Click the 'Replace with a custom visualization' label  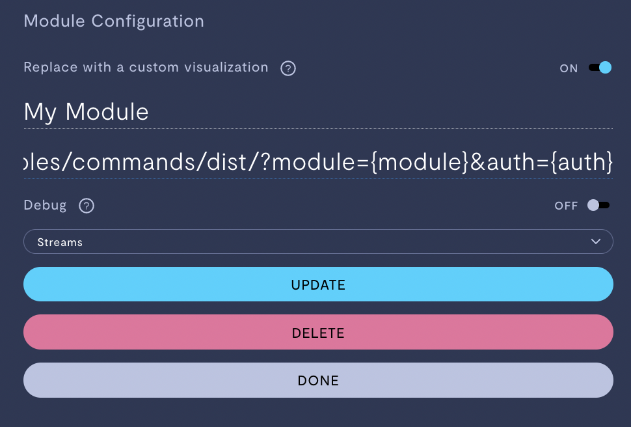146,67
